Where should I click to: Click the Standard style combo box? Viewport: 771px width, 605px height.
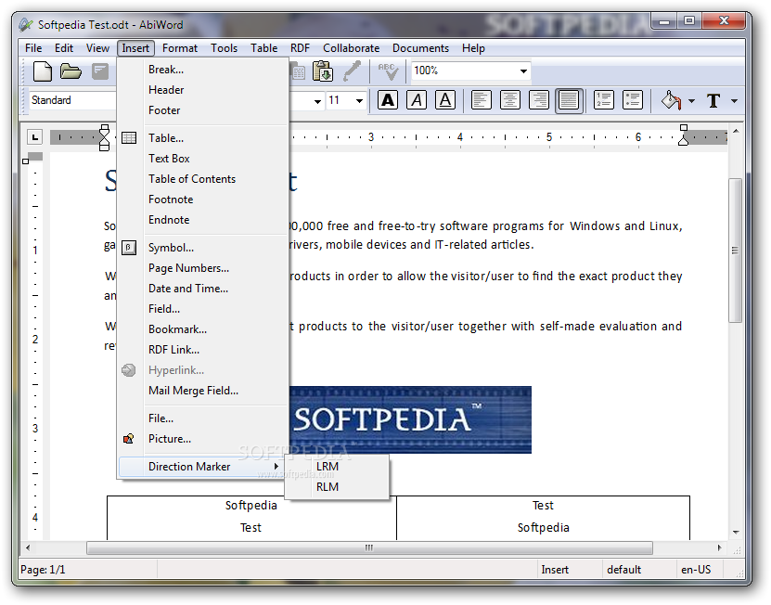click(72, 100)
